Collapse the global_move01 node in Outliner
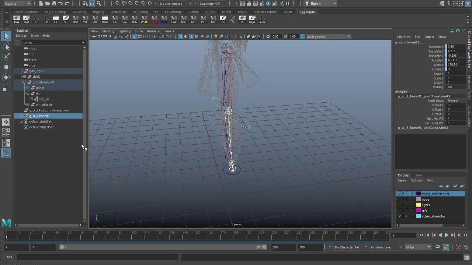The width and height of the screenshot is (472, 265). coord(24,82)
